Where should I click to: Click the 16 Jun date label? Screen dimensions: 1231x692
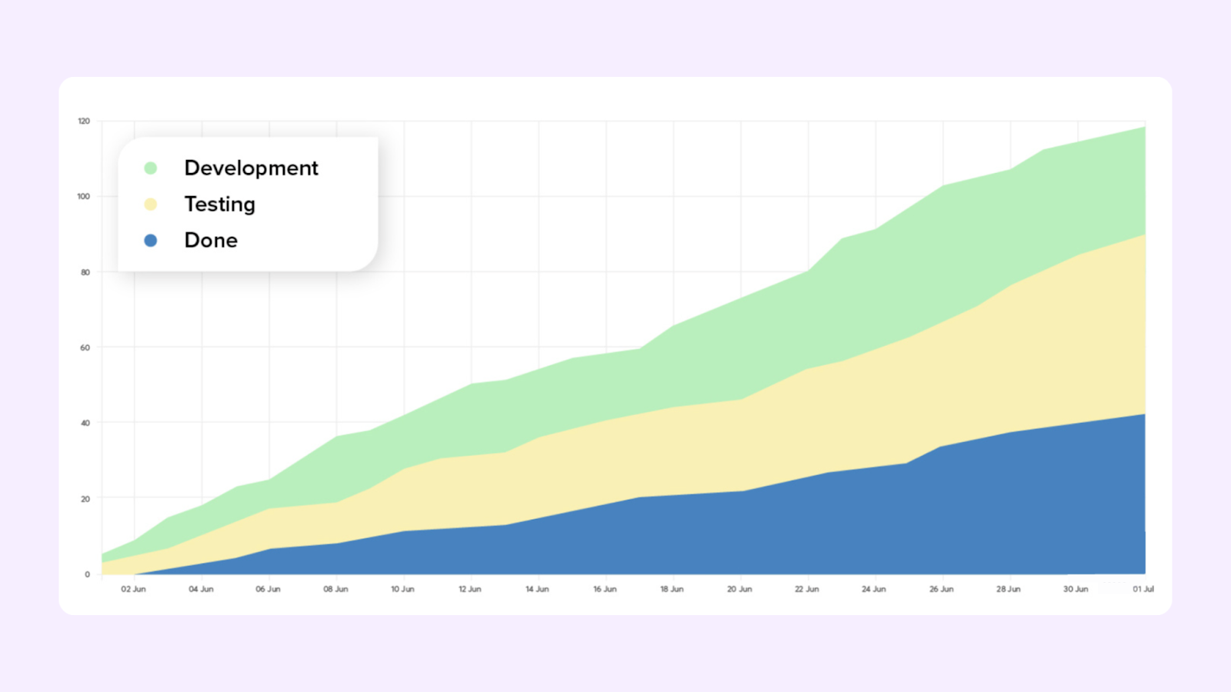(x=605, y=589)
